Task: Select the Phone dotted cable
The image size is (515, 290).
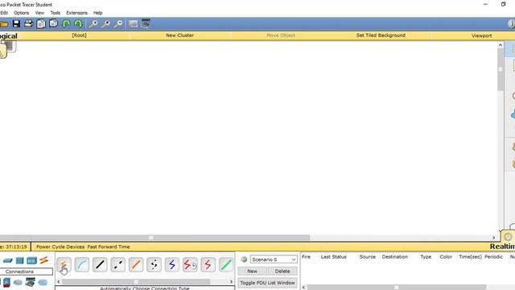Action: pos(154,265)
